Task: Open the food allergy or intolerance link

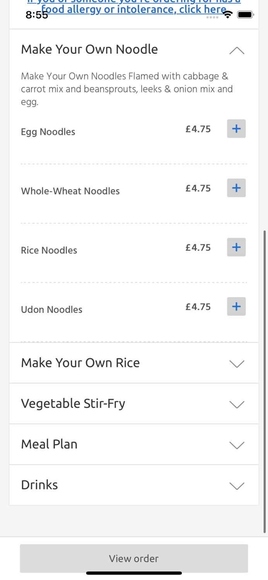Action: (x=134, y=9)
